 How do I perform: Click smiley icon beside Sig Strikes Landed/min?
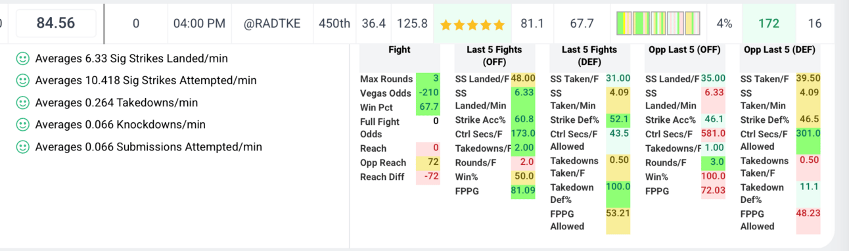(22, 58)
